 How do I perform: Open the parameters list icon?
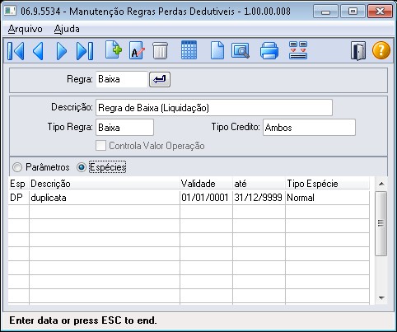[298, 50]
